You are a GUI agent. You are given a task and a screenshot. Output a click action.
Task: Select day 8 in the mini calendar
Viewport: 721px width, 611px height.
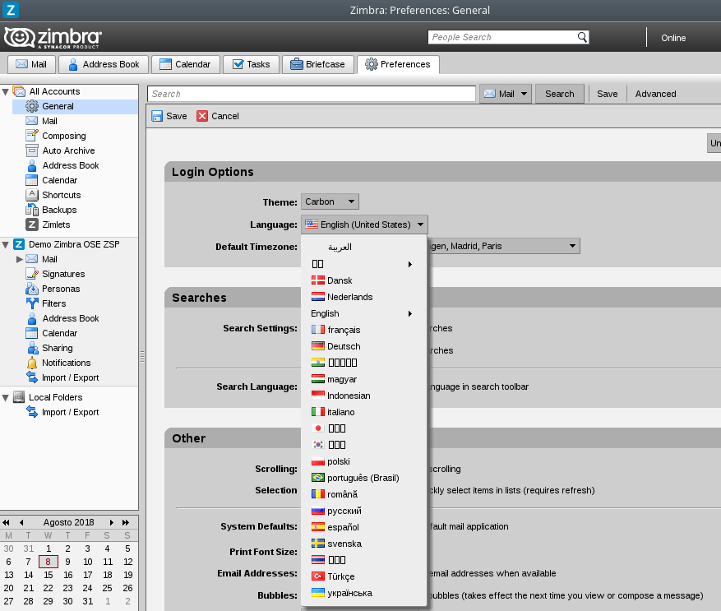[x=48, y=562]
